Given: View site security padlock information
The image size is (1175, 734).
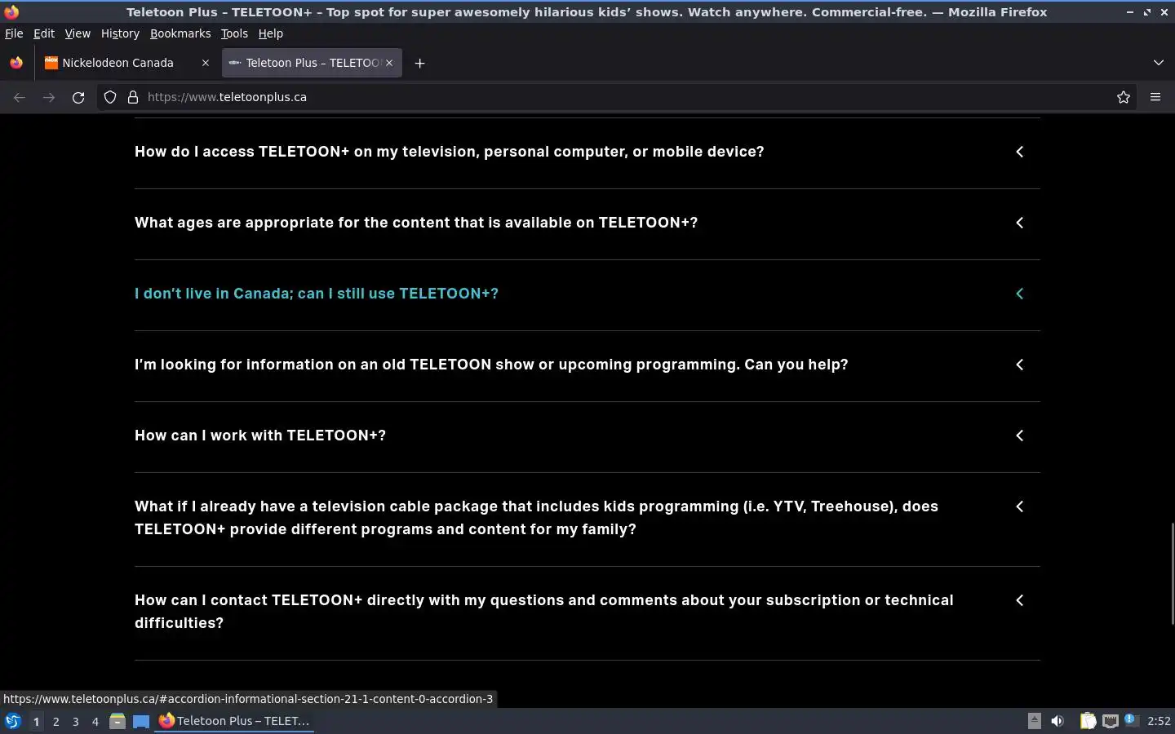Looking at the screenshot, I should coord(133,97).
